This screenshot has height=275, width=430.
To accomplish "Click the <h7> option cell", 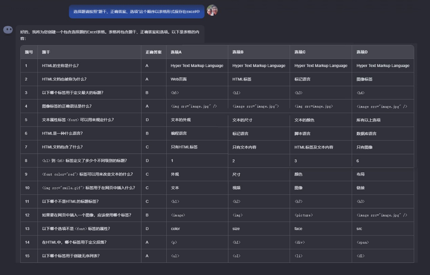I will click(298, 202).
